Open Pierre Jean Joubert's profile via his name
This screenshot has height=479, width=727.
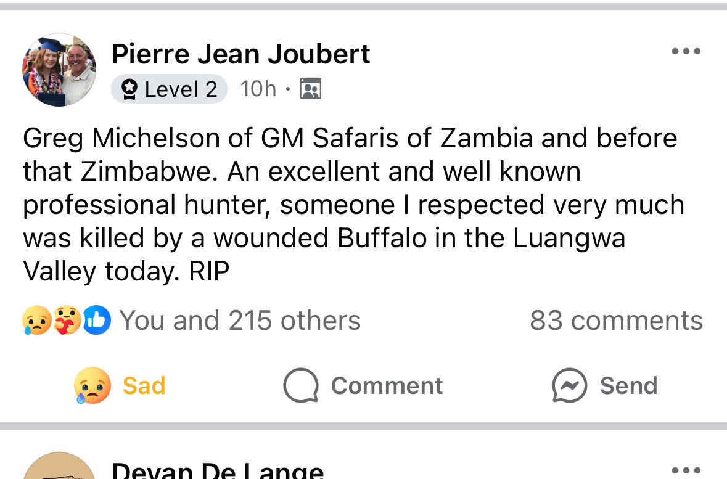[241, 54]
